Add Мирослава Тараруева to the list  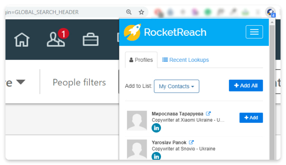coord(251,117)
